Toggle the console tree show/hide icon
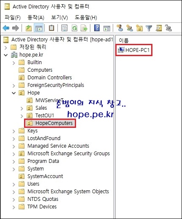Viewport: 182px width, 219px height. [39, 28]
